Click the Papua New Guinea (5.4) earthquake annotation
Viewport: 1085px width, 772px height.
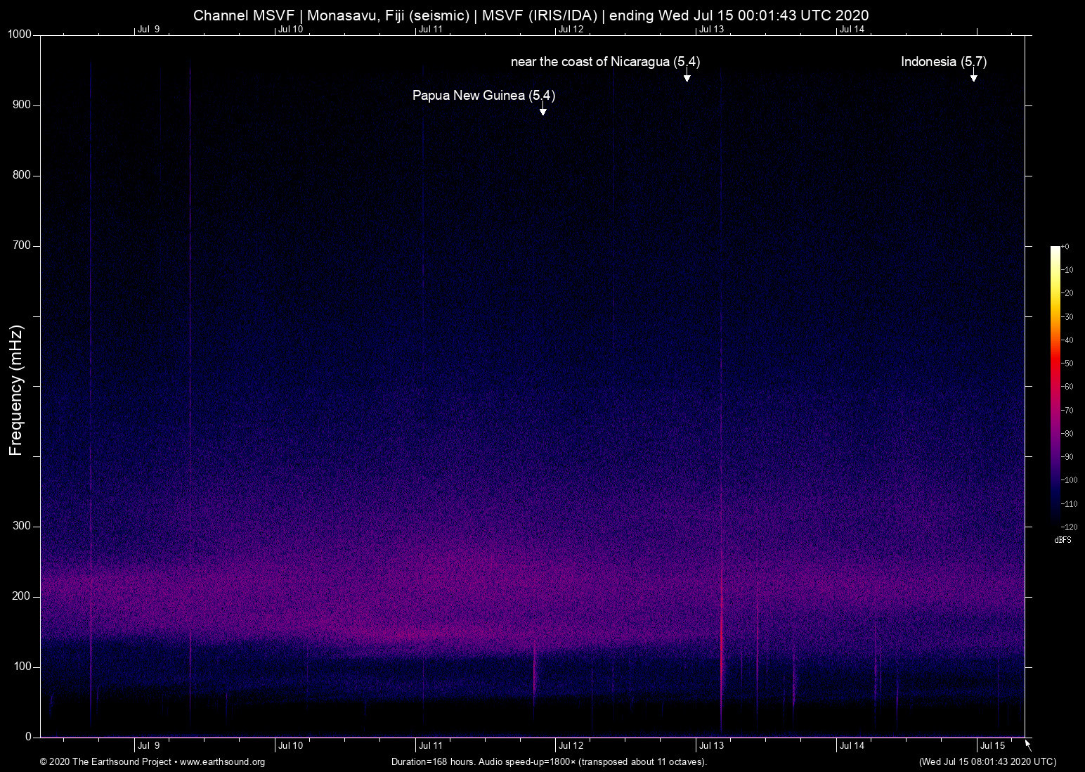(x=483, y=95)
